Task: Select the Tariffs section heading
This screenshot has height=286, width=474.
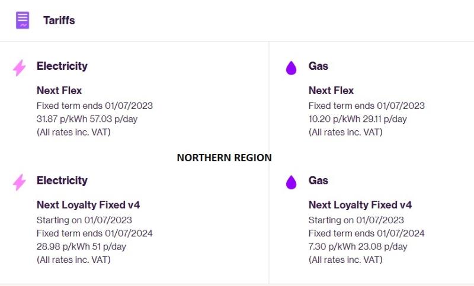Action: click(x=59, y=21)
